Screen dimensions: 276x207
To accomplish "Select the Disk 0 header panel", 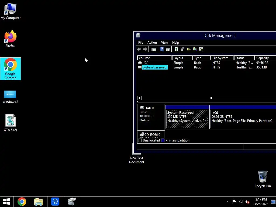I will (151, 117).
